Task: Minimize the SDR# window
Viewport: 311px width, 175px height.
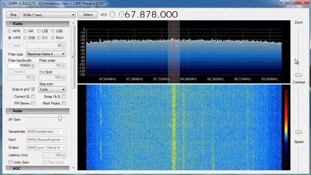Action: (284, 2)
